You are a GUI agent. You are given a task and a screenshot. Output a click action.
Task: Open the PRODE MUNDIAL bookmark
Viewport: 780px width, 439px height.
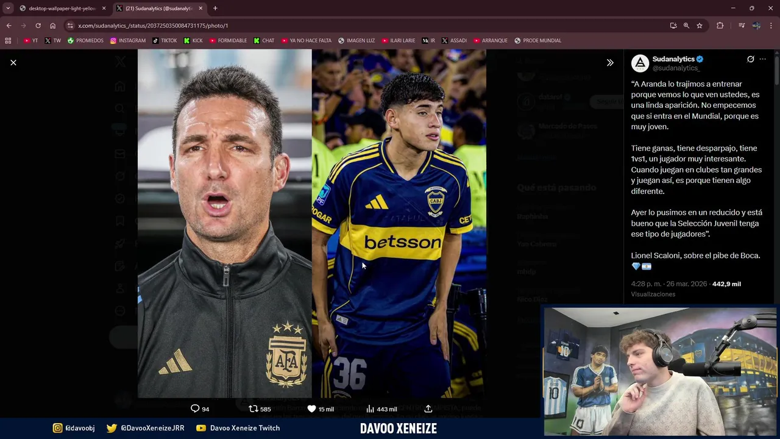tap(537, 40)
